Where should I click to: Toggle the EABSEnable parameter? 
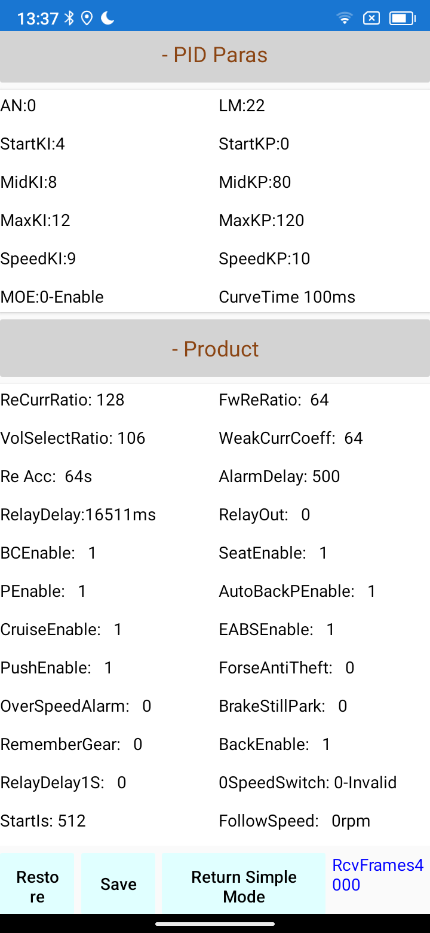click(x=277, y=630)
